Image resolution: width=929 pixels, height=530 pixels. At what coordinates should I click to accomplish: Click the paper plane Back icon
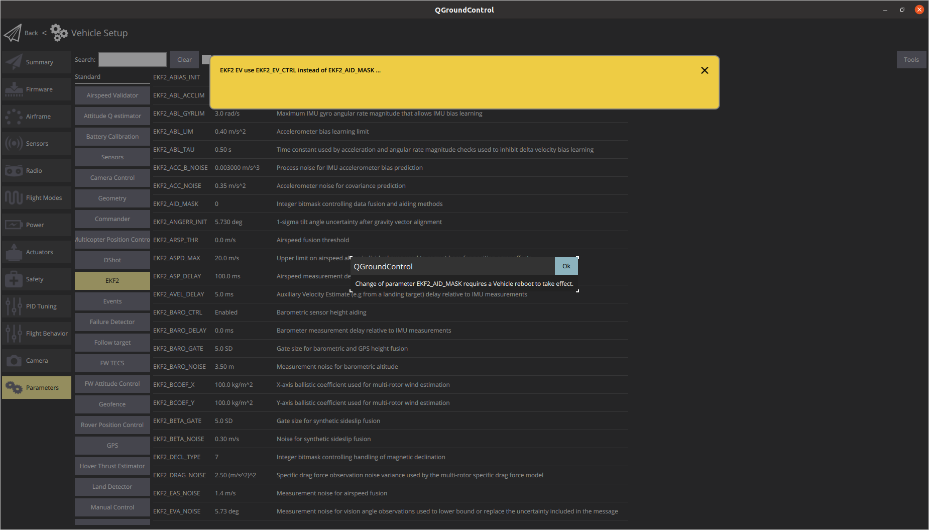tap(13, 33)
